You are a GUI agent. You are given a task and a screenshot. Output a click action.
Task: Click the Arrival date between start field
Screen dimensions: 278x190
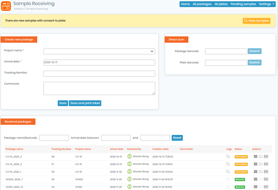pos(116,138)
